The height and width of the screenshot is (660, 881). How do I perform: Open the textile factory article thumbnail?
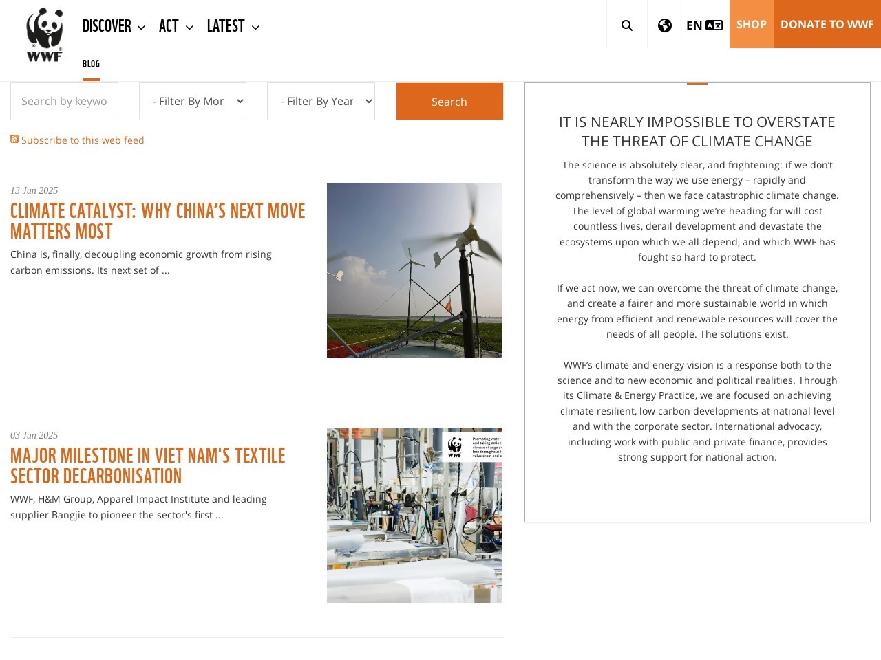[414, 515]
